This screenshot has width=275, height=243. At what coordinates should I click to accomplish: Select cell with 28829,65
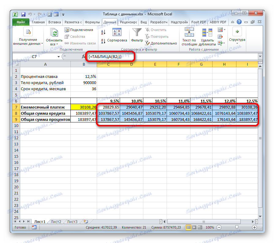tap(108, 107)
